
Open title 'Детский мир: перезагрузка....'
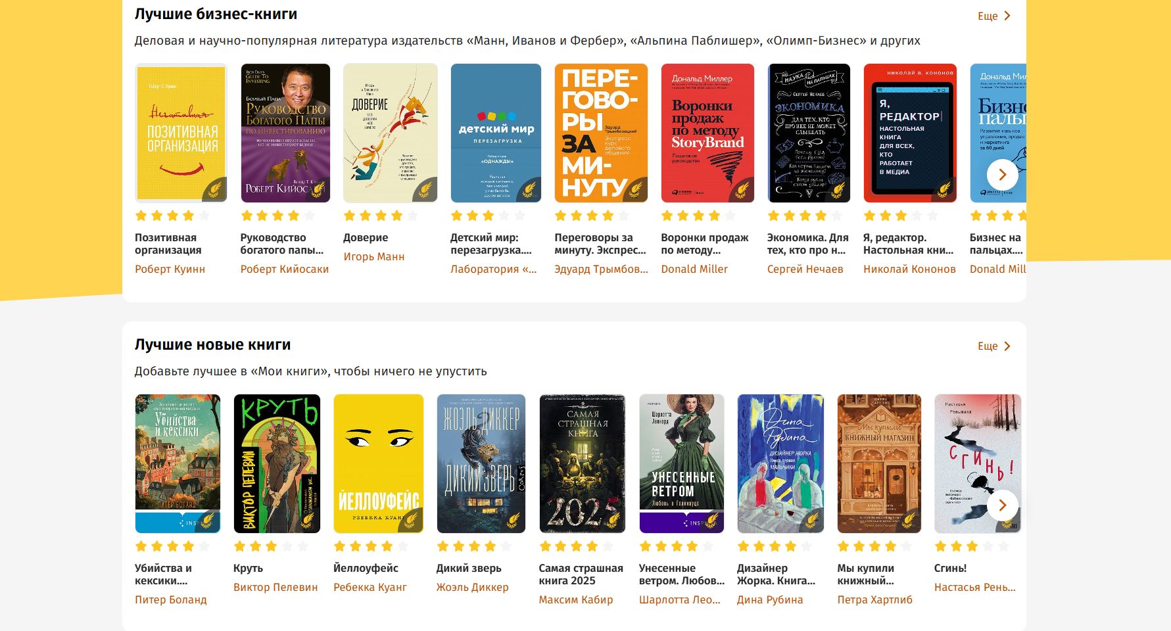pyautogui.click(x=491, y=244)
